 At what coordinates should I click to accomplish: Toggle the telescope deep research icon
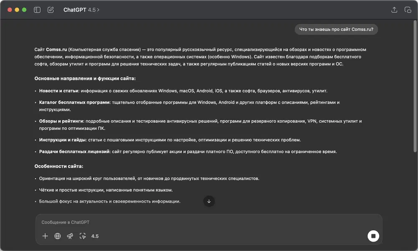pyautogui.click(x=70, y=236)
